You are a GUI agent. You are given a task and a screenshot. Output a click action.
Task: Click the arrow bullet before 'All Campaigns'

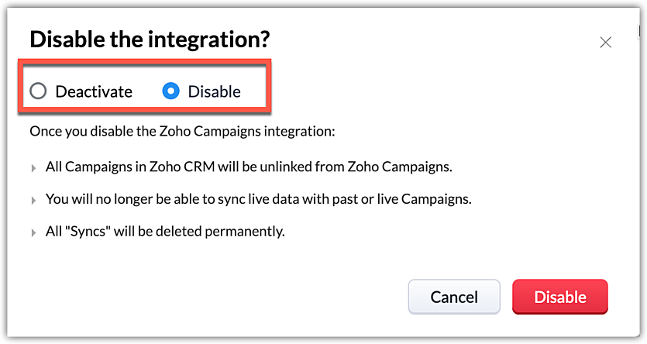point(33,168)
